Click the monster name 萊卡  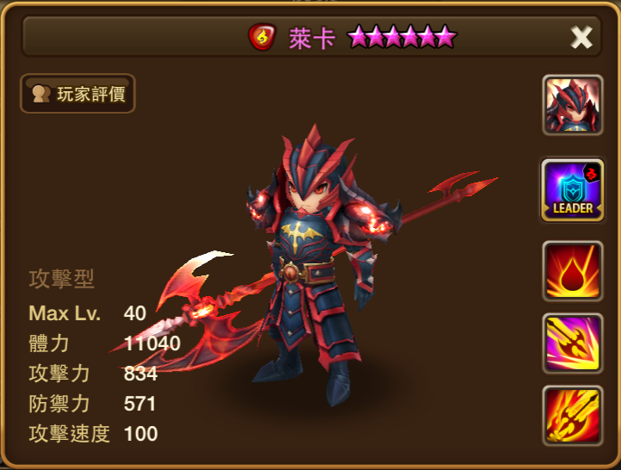pos(312,39)
